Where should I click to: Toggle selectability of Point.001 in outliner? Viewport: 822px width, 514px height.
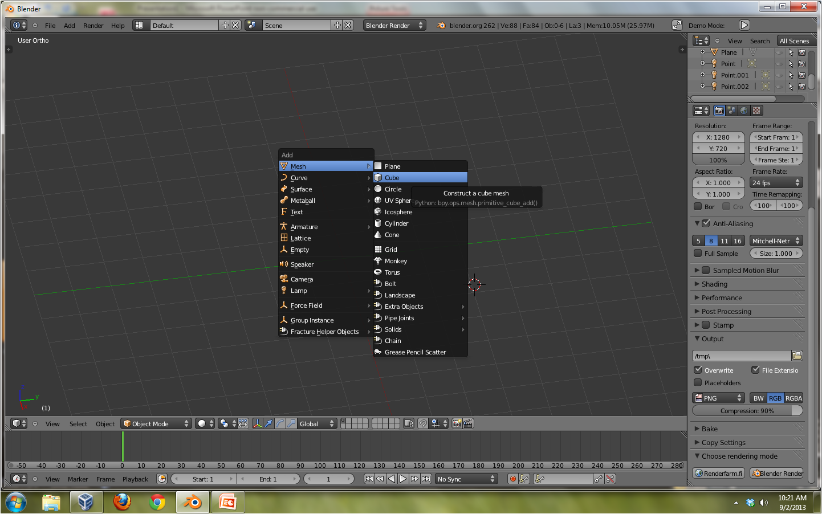coord(791,75)
